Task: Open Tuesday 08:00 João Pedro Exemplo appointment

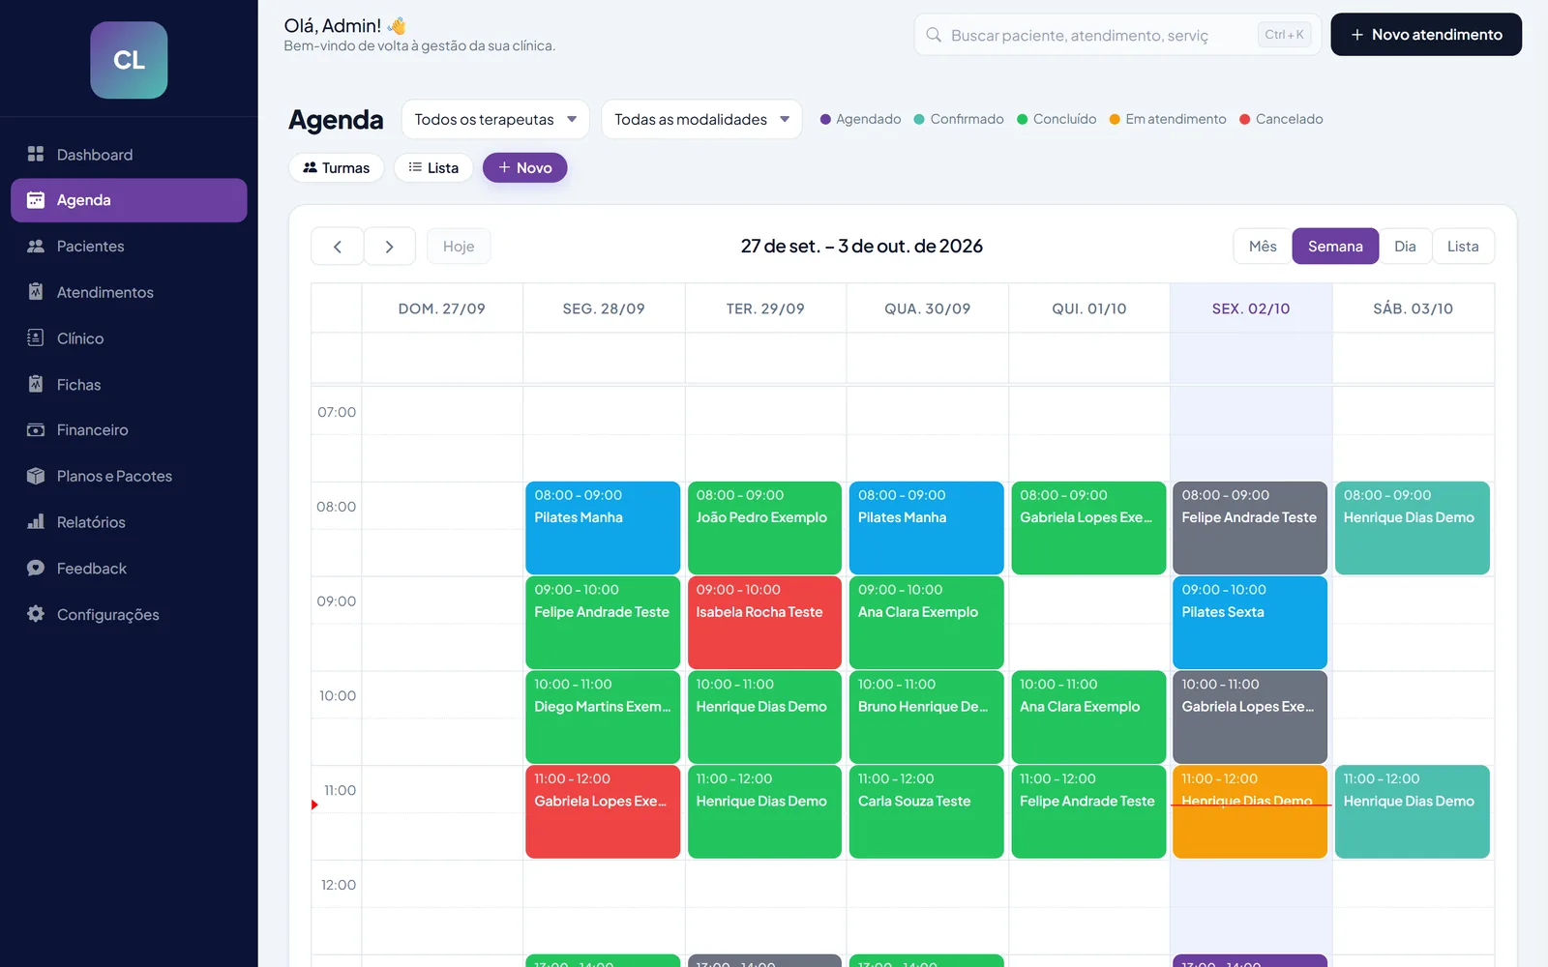Action: 764,528
